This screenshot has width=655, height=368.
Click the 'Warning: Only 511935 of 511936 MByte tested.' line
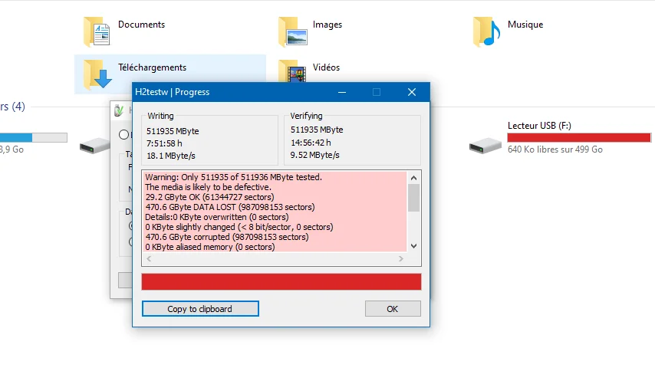[233, 176]
